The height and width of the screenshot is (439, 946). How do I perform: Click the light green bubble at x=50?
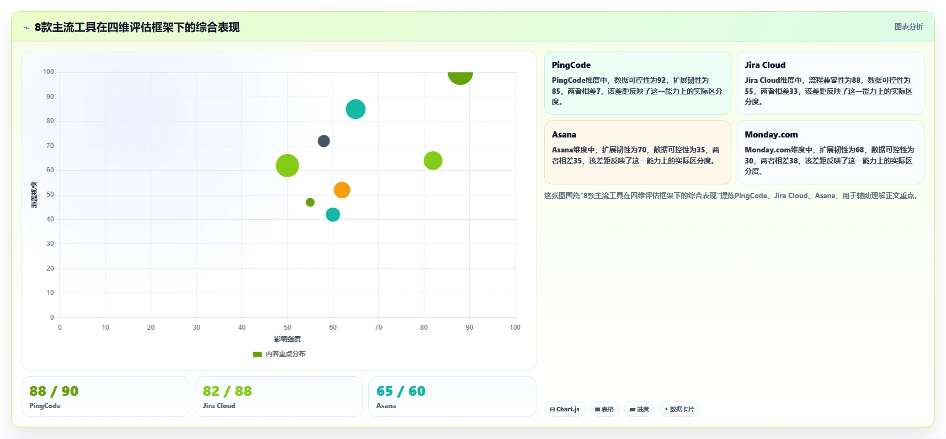point(288,165)
